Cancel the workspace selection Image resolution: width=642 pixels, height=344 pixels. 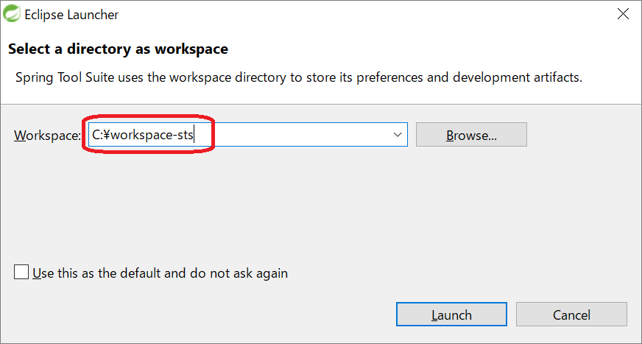571,315
